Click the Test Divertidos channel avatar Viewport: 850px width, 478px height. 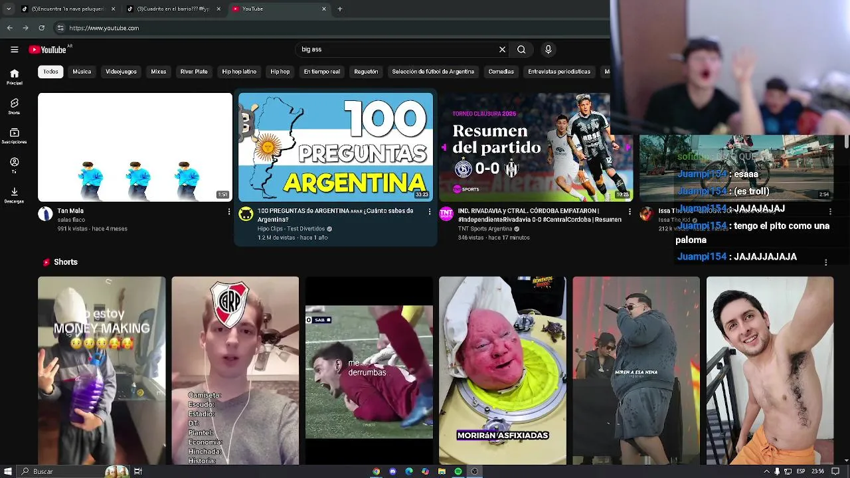tap(246, 214)
